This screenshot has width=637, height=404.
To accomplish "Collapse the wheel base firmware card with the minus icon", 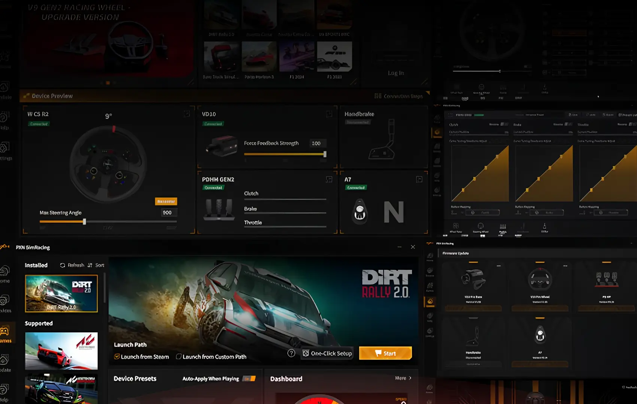I will (498, 266).
